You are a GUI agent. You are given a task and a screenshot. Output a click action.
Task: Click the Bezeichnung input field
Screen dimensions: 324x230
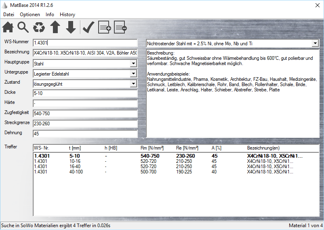point(85,53)
